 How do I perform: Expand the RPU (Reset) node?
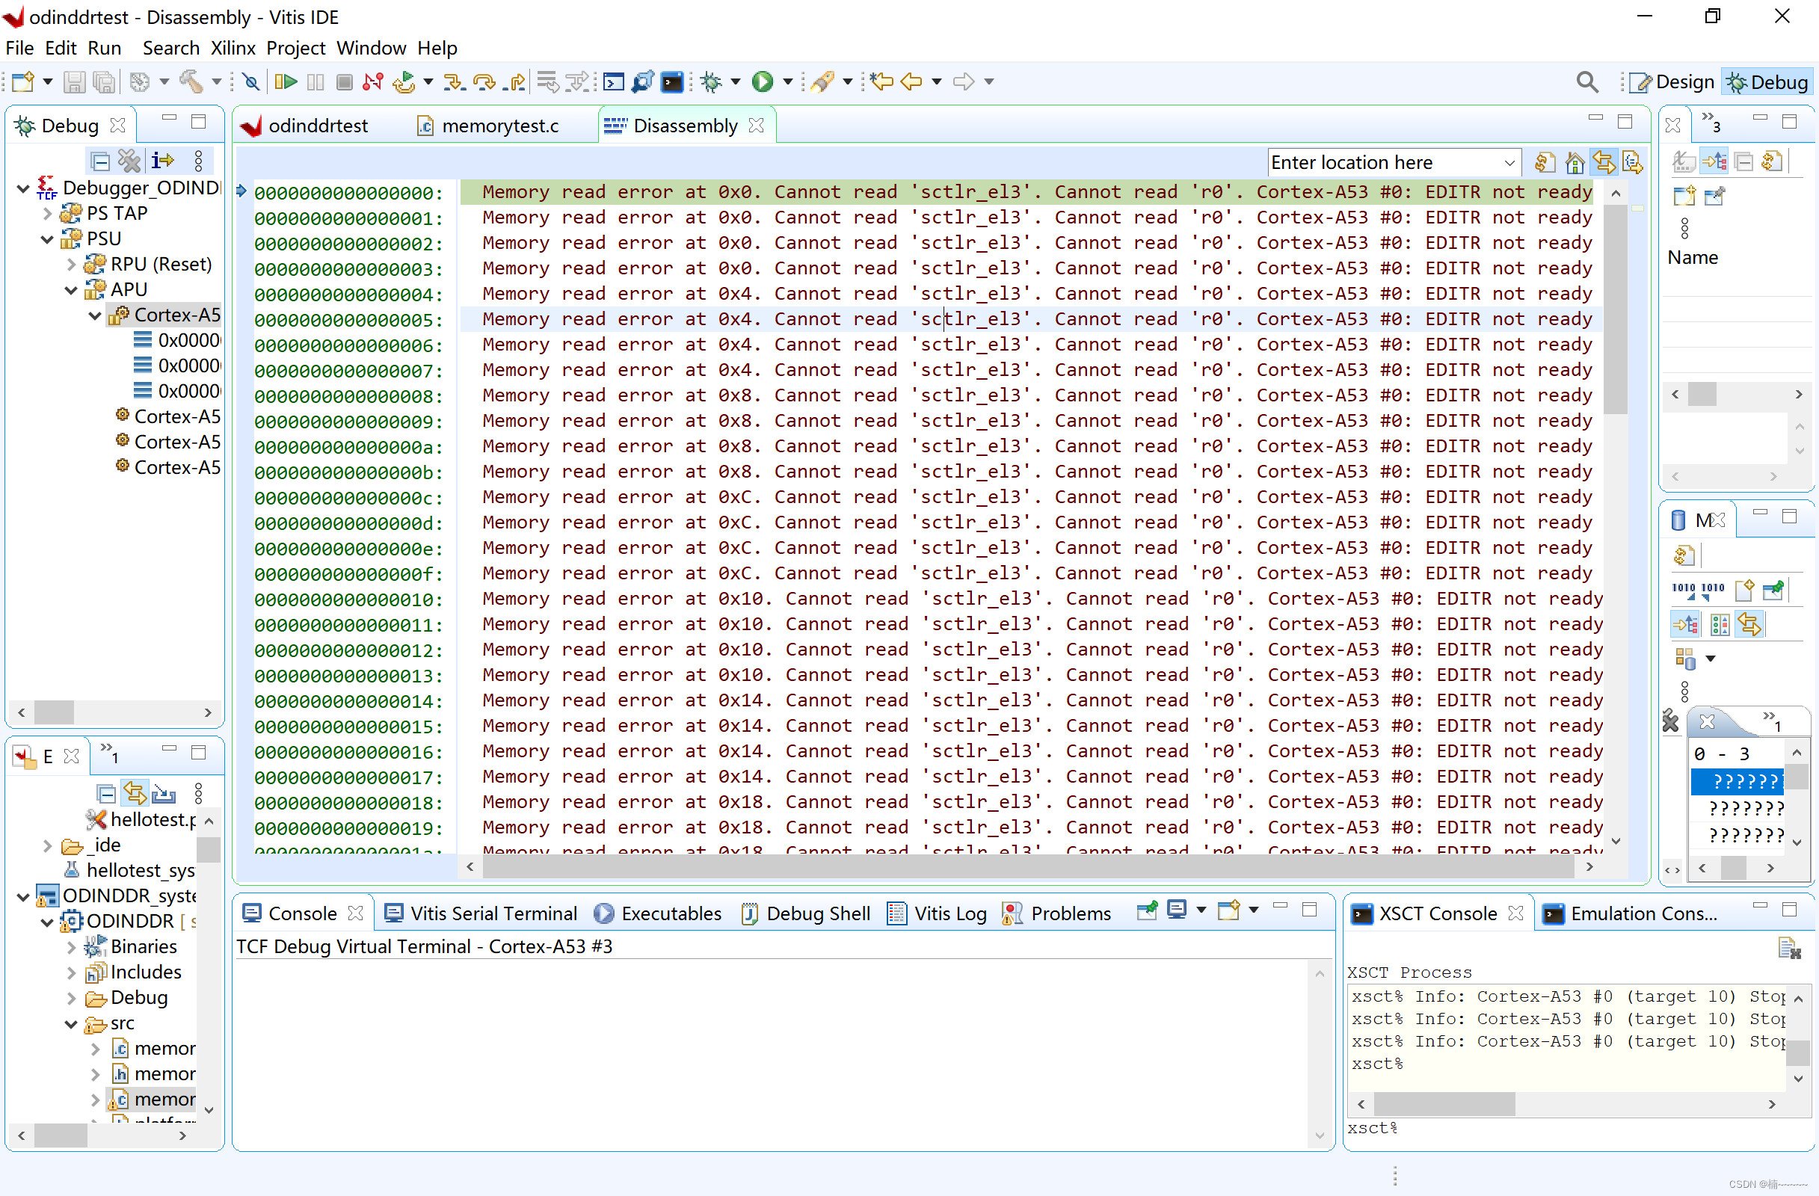[x=71, y=265]
